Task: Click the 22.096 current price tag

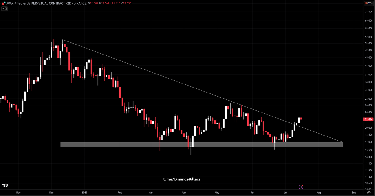Action: pyautogui.click(x=368, y=119)
